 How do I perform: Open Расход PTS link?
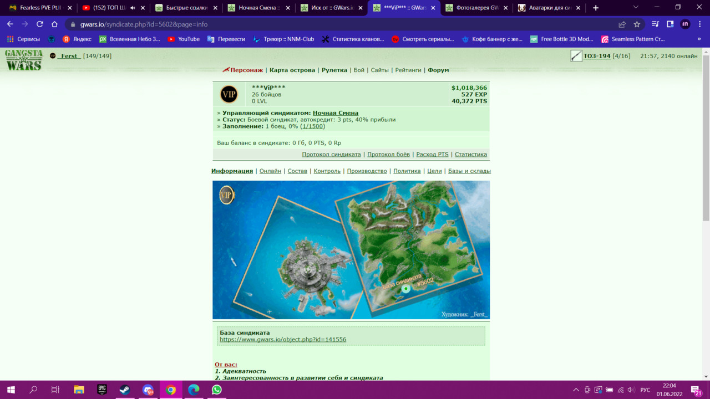tap(432, 154)
